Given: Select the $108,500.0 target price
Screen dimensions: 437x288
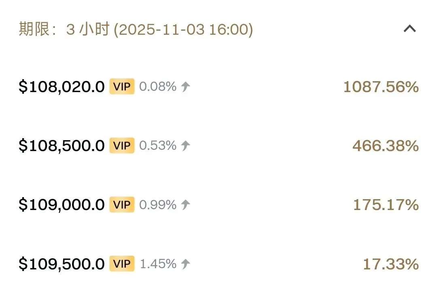Looking at the screenshot, I should click(62, 145).
